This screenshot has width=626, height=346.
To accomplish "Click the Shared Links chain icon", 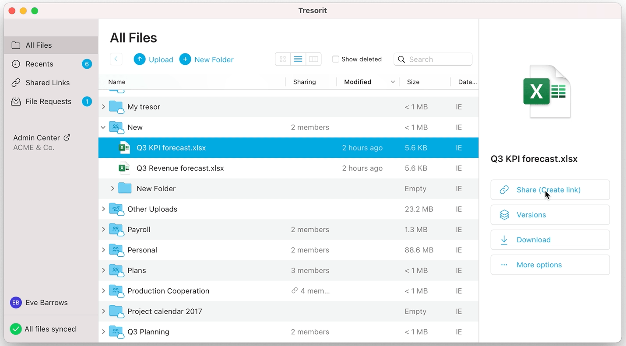I will click(16, 83).
